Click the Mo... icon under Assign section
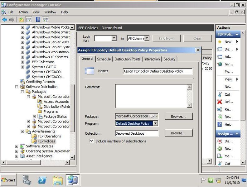 [x=220, y=156]
